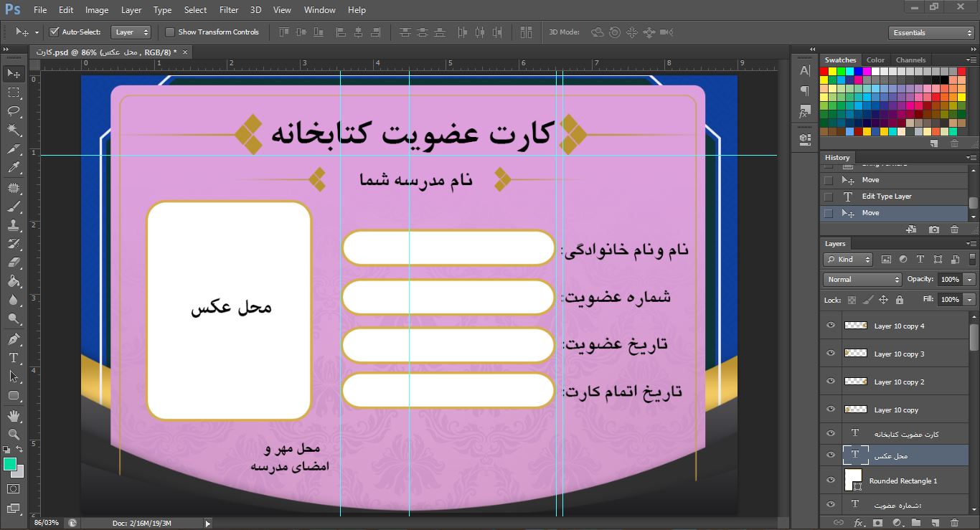
Task: Click the Rounded Rectangle 1 layer thumbnail
Action: pos(853,481)
